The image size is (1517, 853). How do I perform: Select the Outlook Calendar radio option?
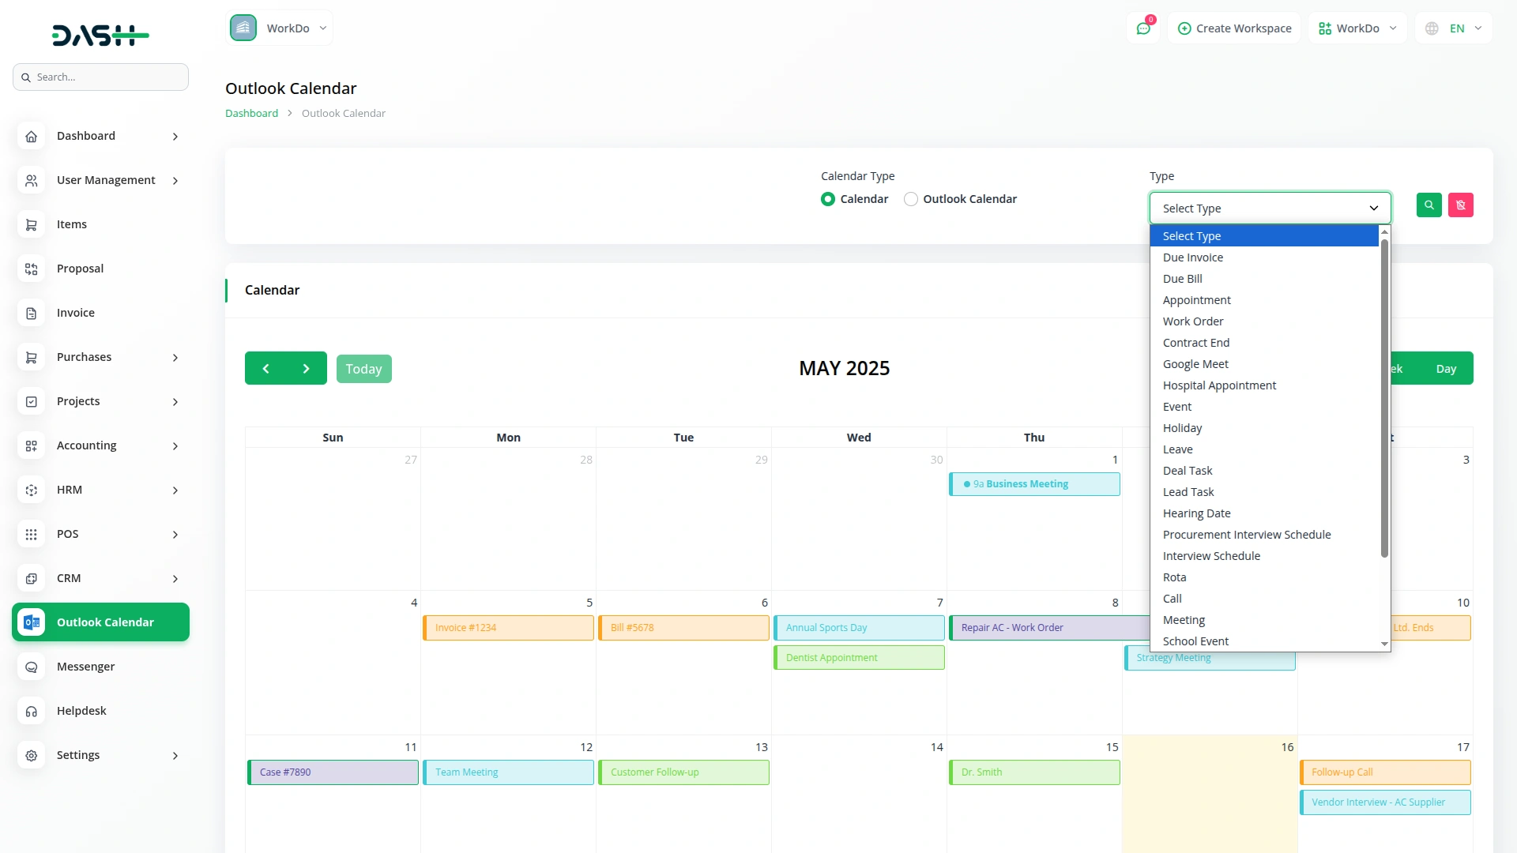point(911,199)
